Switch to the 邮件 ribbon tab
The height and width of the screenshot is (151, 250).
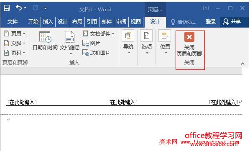point(107,21)
